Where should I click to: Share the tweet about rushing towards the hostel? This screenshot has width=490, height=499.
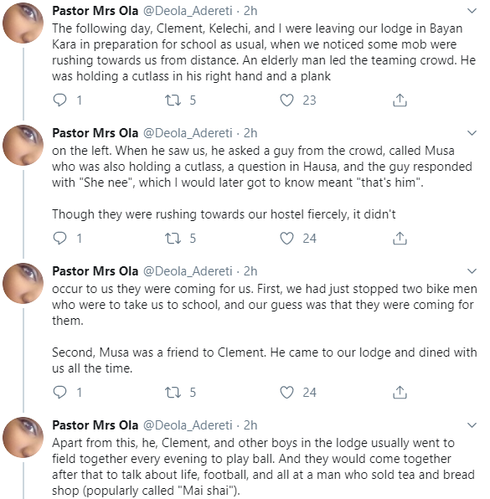400,239
